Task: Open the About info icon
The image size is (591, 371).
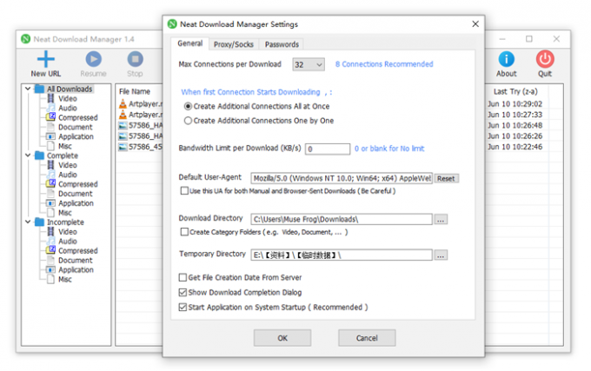Action: [506, 59]
